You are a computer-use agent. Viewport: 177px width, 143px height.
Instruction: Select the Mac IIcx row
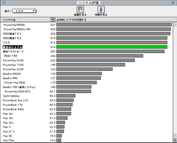pos(86,122)
